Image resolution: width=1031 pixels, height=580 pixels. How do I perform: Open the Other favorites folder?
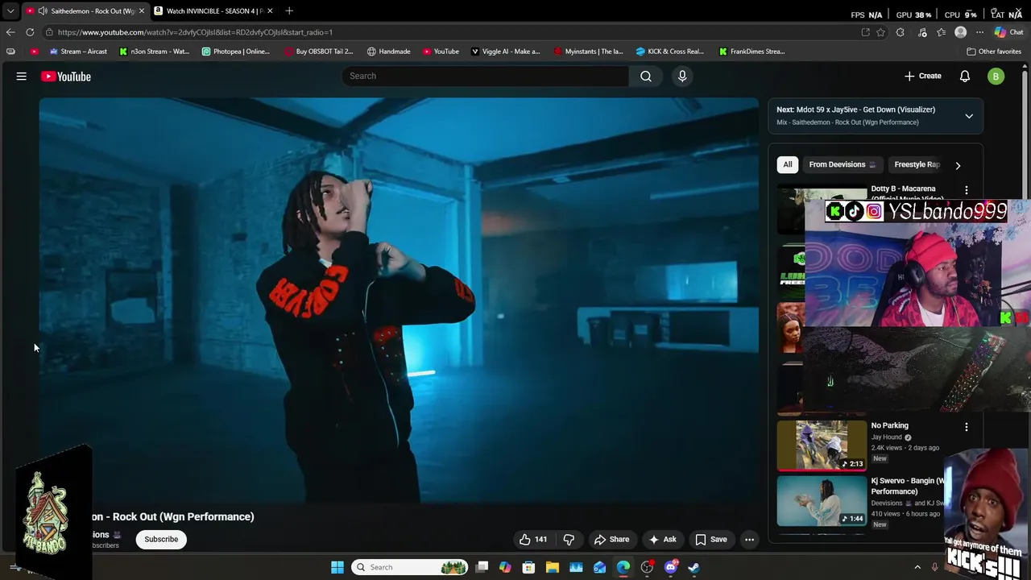(x=994, y=52)
